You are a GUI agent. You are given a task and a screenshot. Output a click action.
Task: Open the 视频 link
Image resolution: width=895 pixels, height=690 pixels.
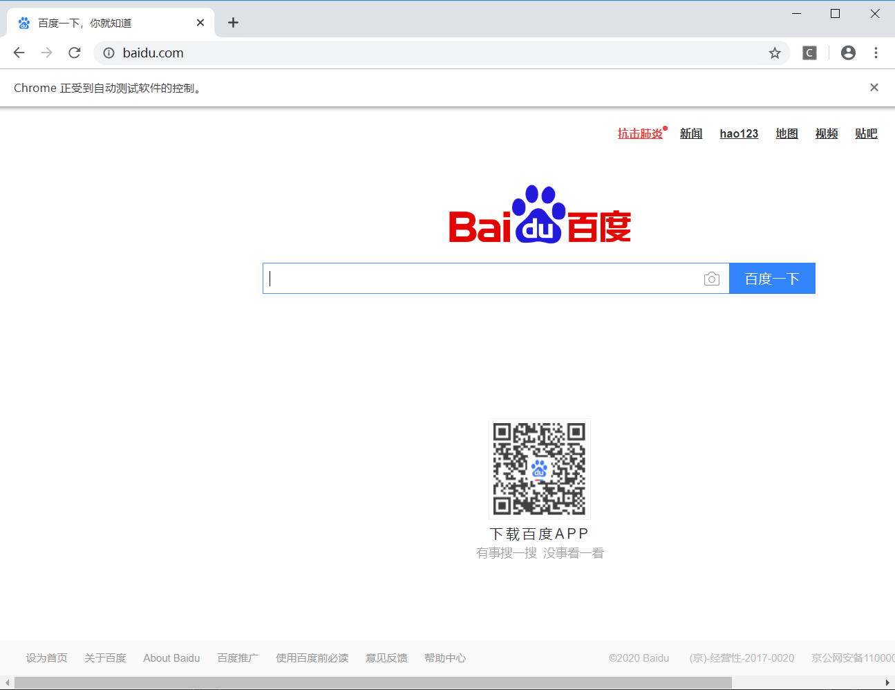coord(827,133)
